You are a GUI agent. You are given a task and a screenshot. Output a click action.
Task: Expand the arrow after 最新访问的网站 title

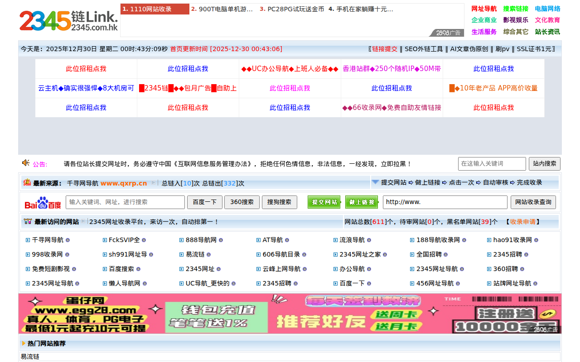click(x=82, y=221)
